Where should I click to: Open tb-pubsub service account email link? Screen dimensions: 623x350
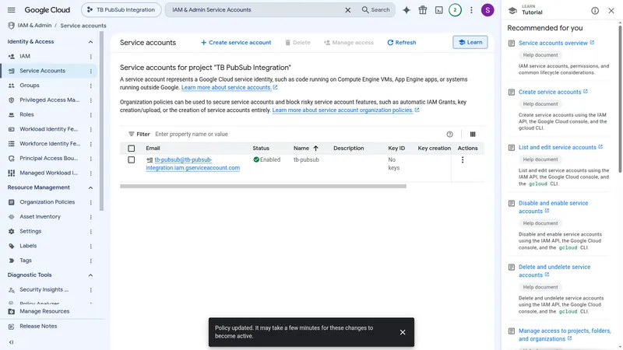tap(192, 164)
